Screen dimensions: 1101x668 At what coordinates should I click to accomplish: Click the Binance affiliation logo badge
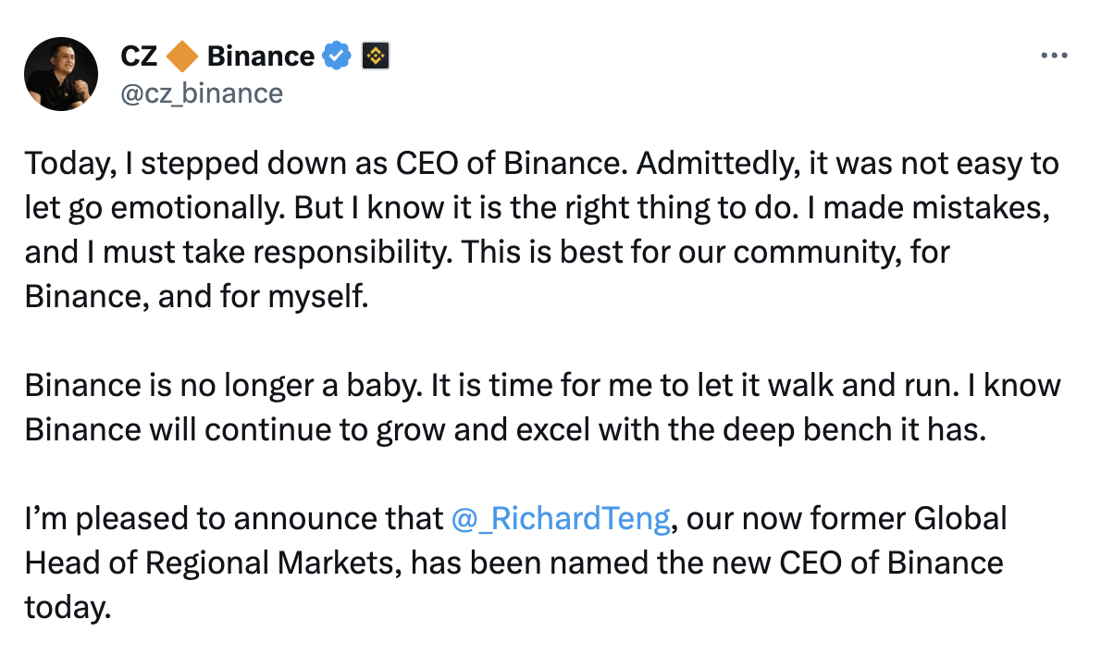click(x=375, y=56)
